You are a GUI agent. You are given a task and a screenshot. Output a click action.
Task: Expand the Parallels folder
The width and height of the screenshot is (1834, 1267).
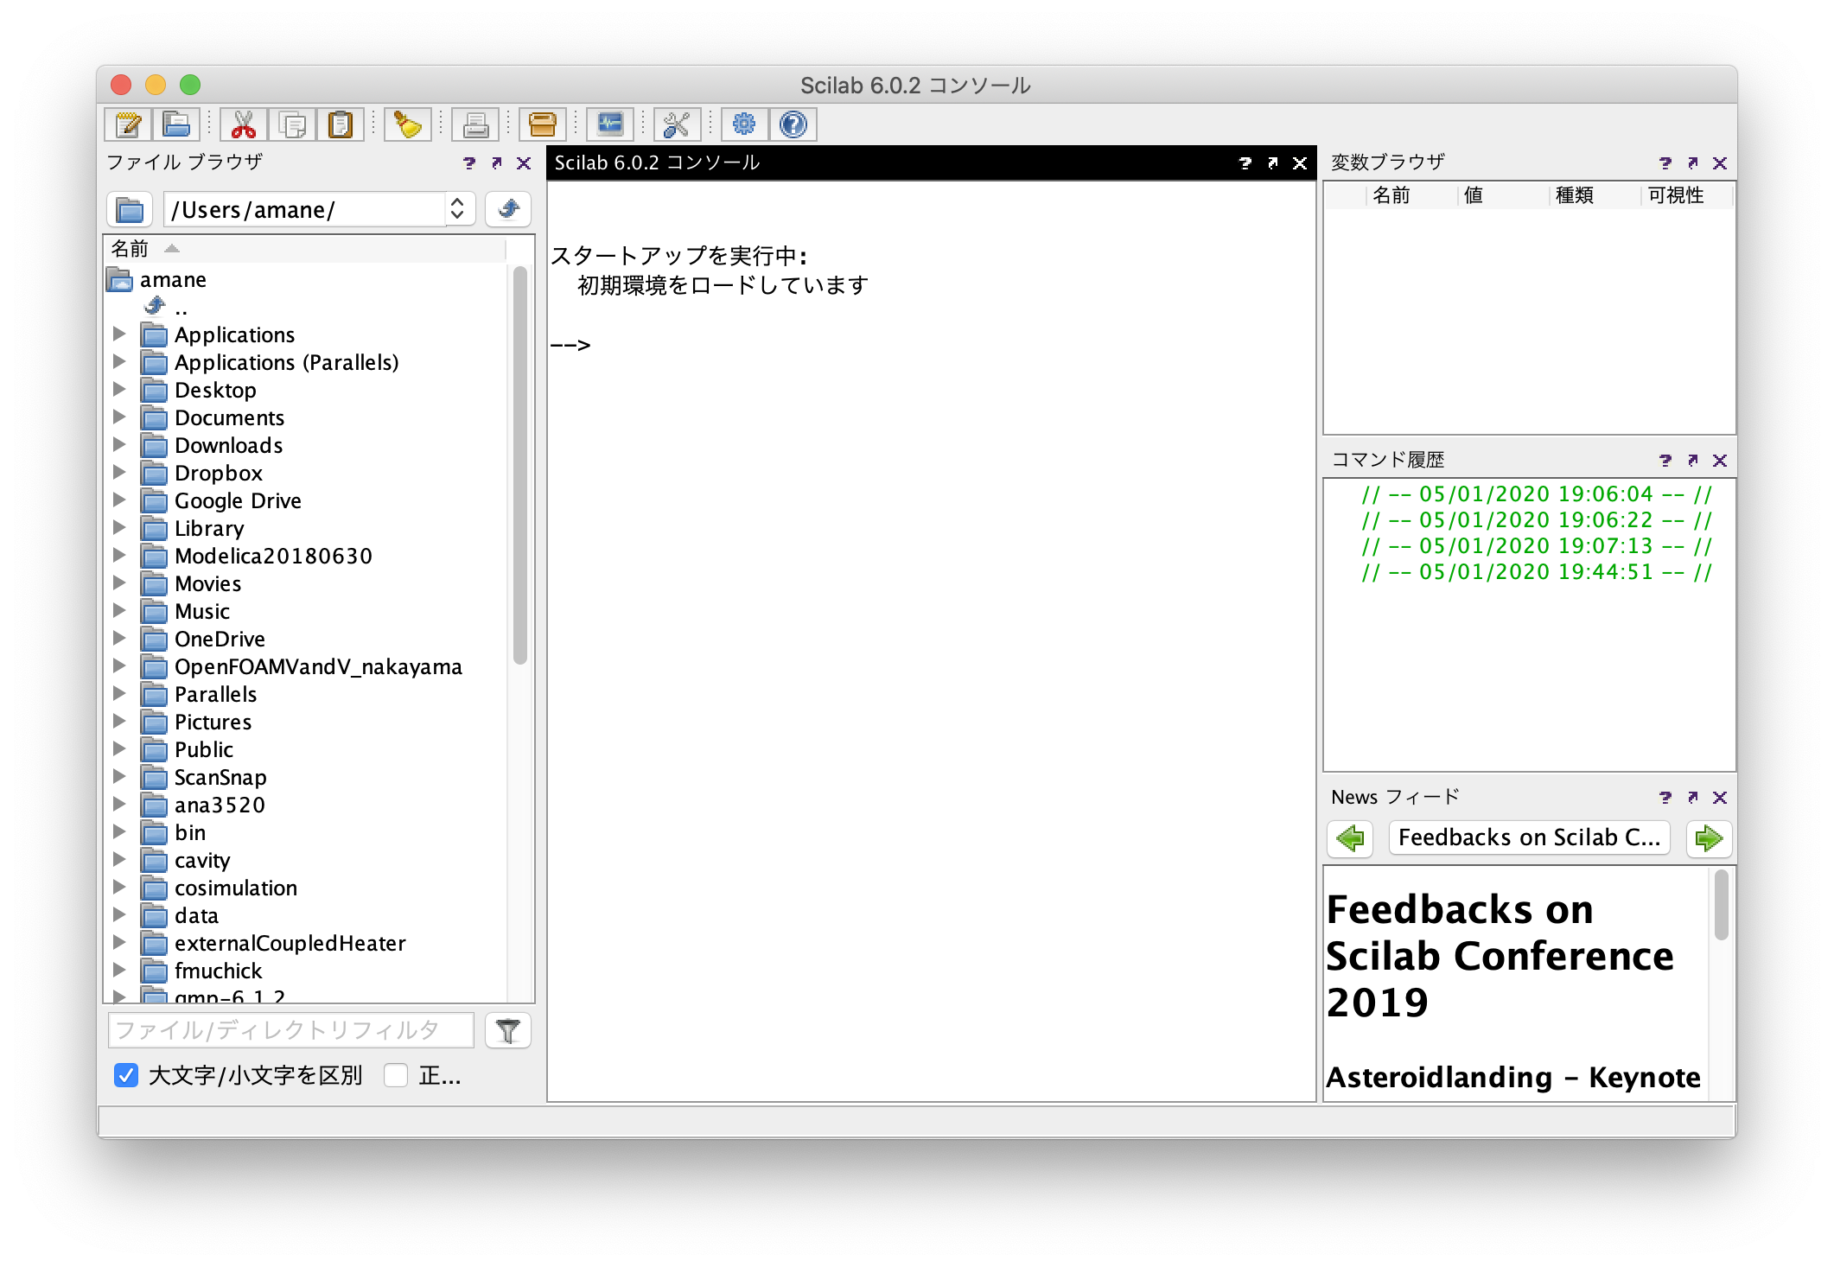click(119, 693)
